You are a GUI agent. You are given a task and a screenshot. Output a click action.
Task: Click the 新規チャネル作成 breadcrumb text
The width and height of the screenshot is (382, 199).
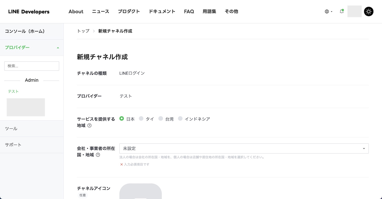click(x=115, y=31)
